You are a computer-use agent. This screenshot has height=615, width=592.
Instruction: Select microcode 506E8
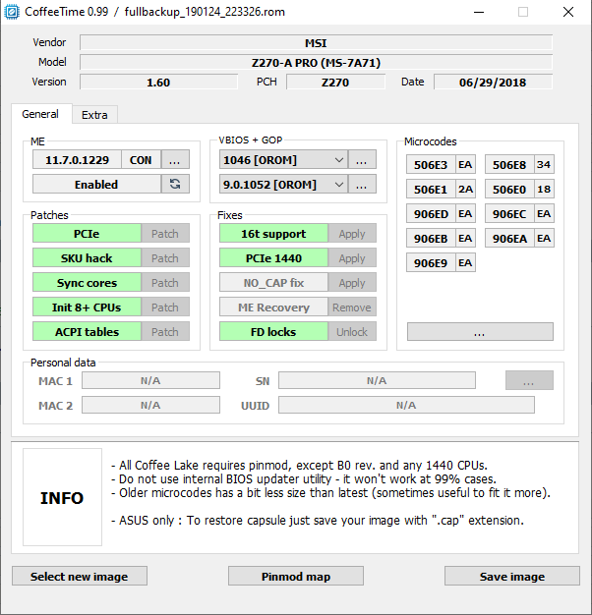point(509,164)
